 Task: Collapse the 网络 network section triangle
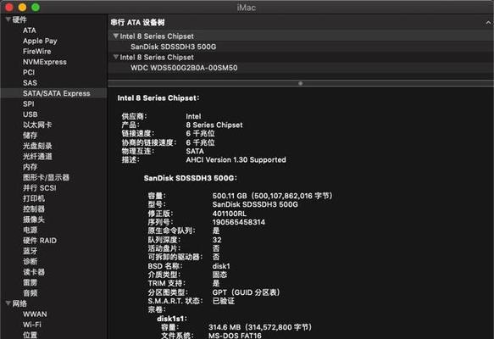(8, 303)
